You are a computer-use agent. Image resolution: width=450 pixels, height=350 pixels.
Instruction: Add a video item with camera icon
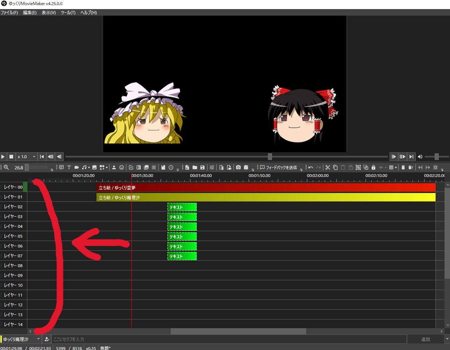click(76, 167)
